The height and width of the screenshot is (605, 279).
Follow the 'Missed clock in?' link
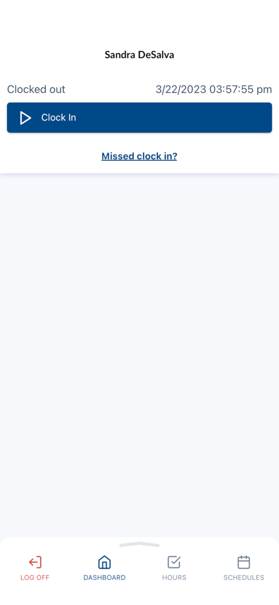click(x=139, y=156)
